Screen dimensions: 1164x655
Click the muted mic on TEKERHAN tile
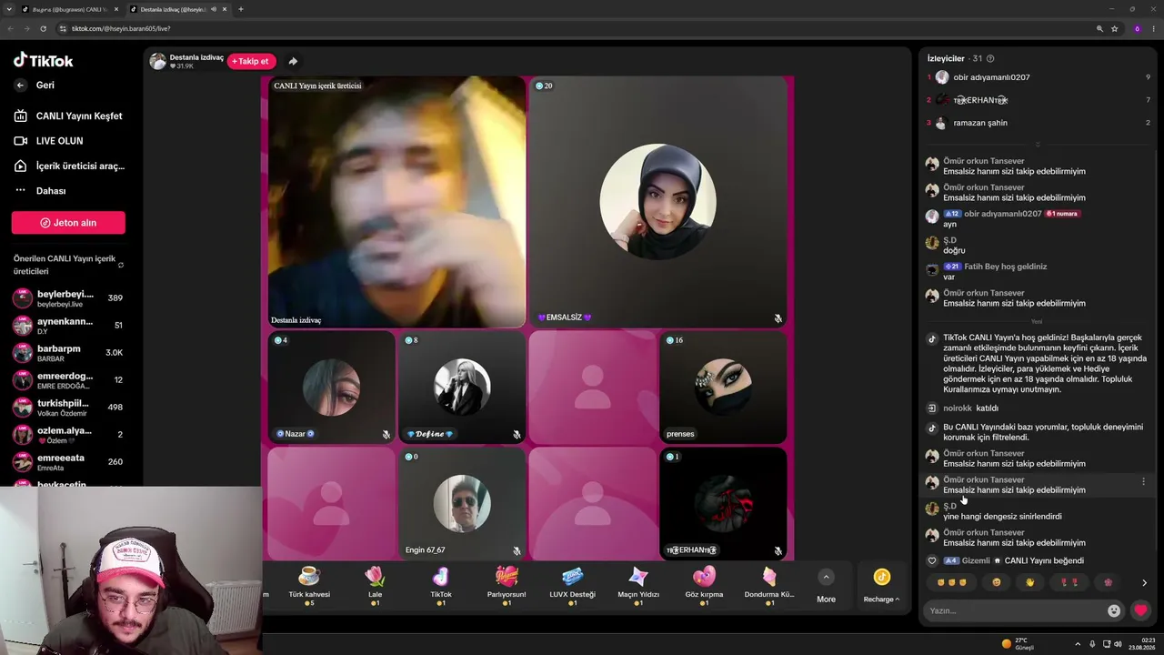778,551
